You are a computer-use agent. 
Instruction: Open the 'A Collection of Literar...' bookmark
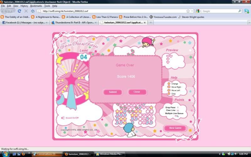click(76, 17)
